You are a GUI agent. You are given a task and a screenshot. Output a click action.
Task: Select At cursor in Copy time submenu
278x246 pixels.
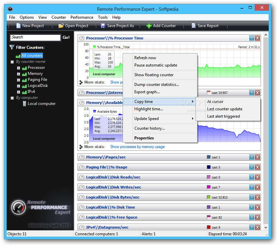228,102
